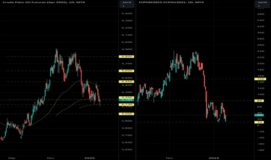Click the 4,600 horizontal line price label
Viewport: 271px width, 160px height.
[126, 71]
